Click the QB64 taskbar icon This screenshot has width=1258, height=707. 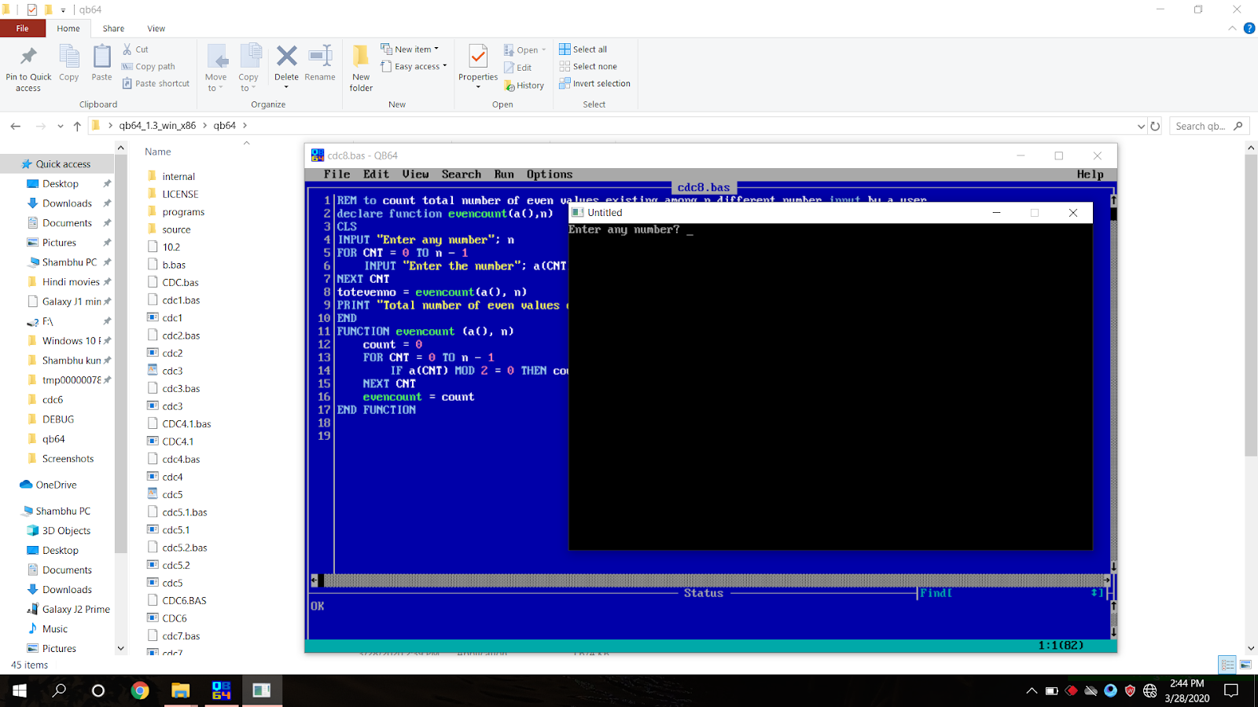(x=221, y=691)
